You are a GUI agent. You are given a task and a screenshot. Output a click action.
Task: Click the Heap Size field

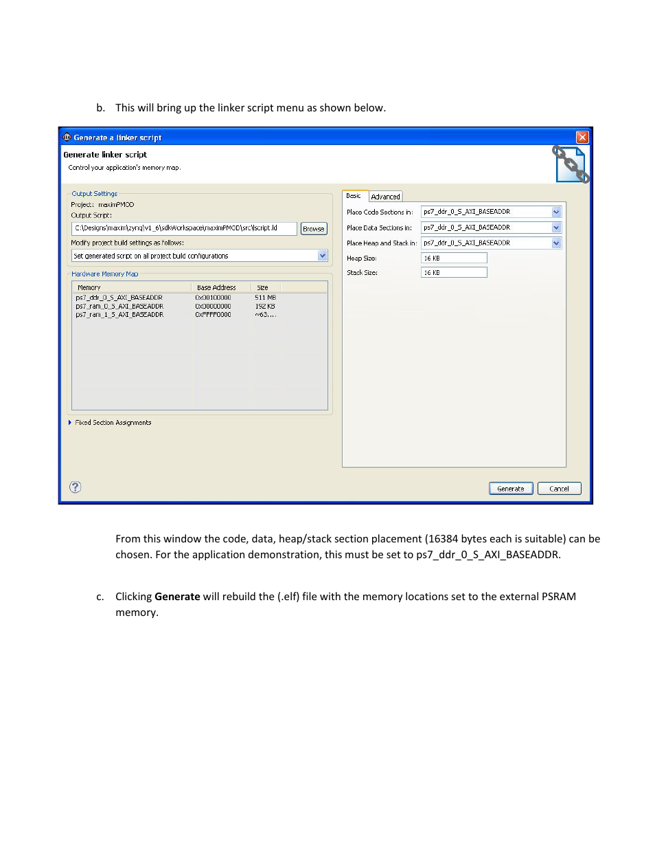[x=454, y=258]
